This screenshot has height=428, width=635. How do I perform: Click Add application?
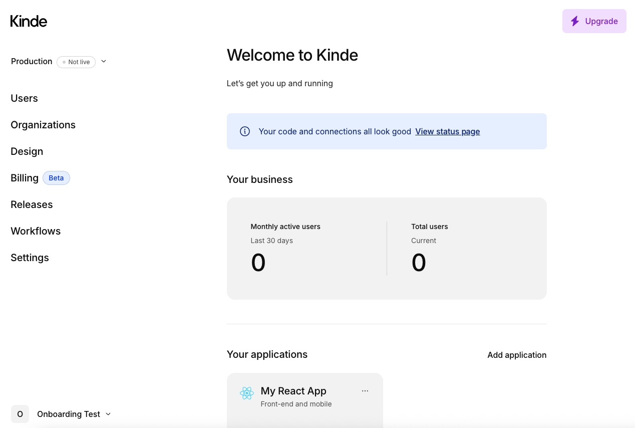tap(517, 355)
